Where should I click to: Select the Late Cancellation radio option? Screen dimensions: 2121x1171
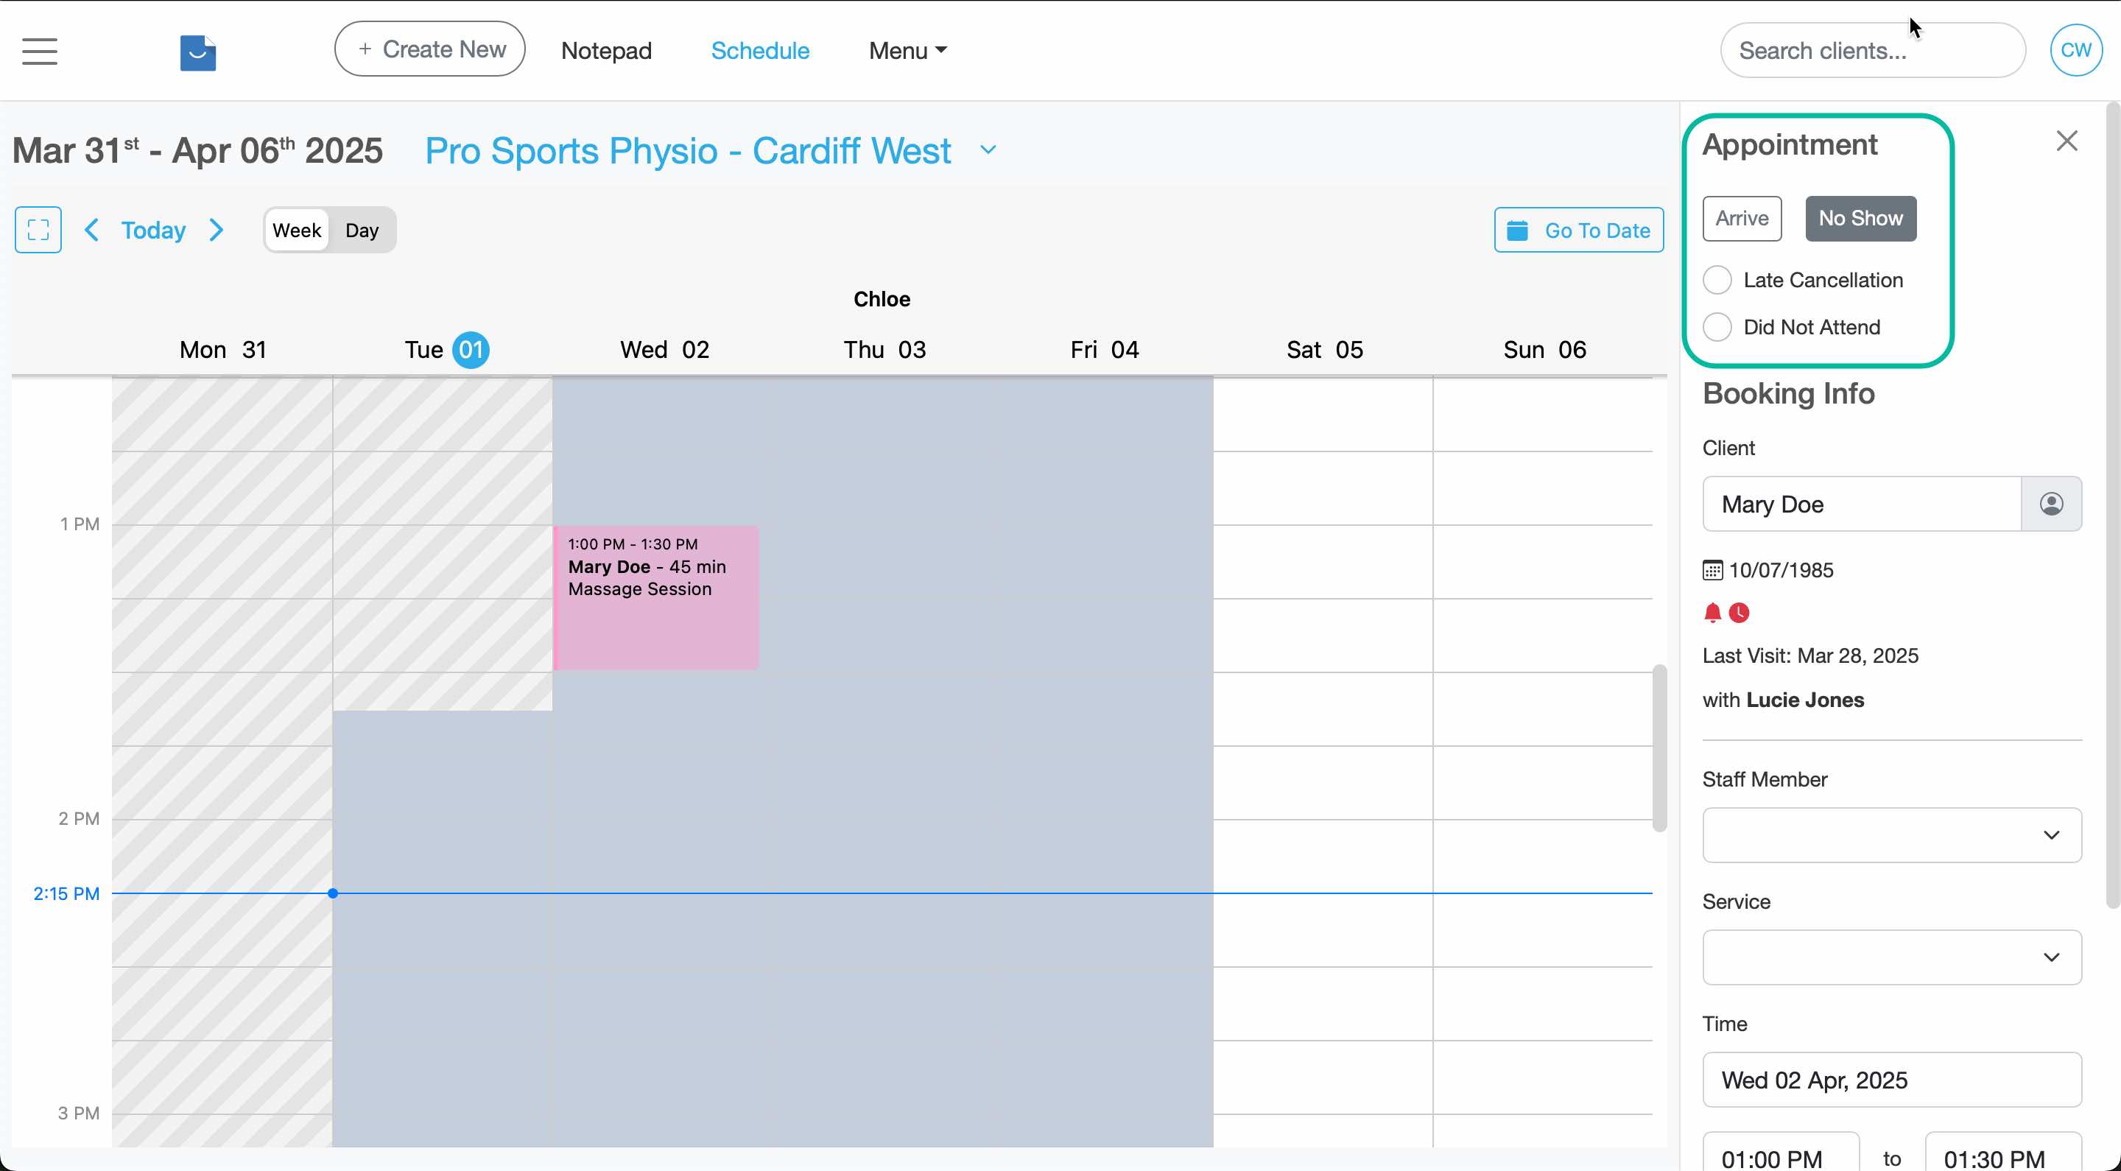1717,280
